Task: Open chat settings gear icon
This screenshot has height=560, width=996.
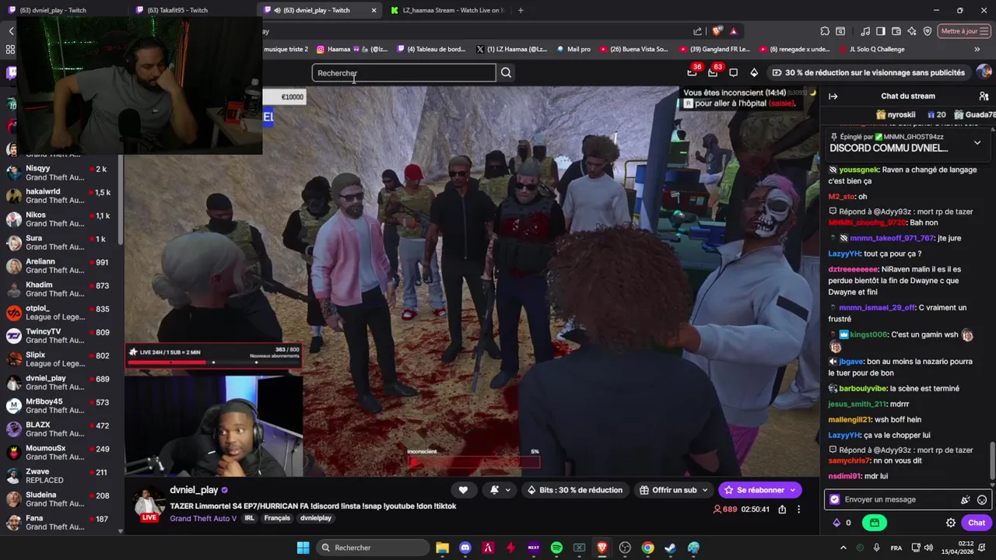Action: pos(950,523)
